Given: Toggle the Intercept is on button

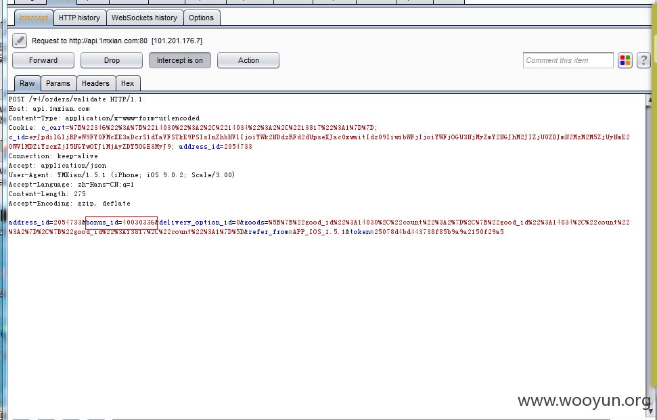Looking at the screenshot, I should tap(180, 60).
